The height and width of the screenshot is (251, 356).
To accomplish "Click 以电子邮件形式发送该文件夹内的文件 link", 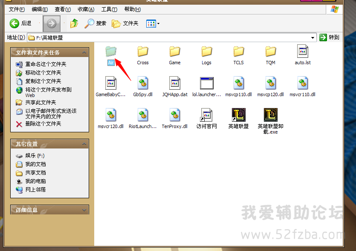I will [51, 114].
